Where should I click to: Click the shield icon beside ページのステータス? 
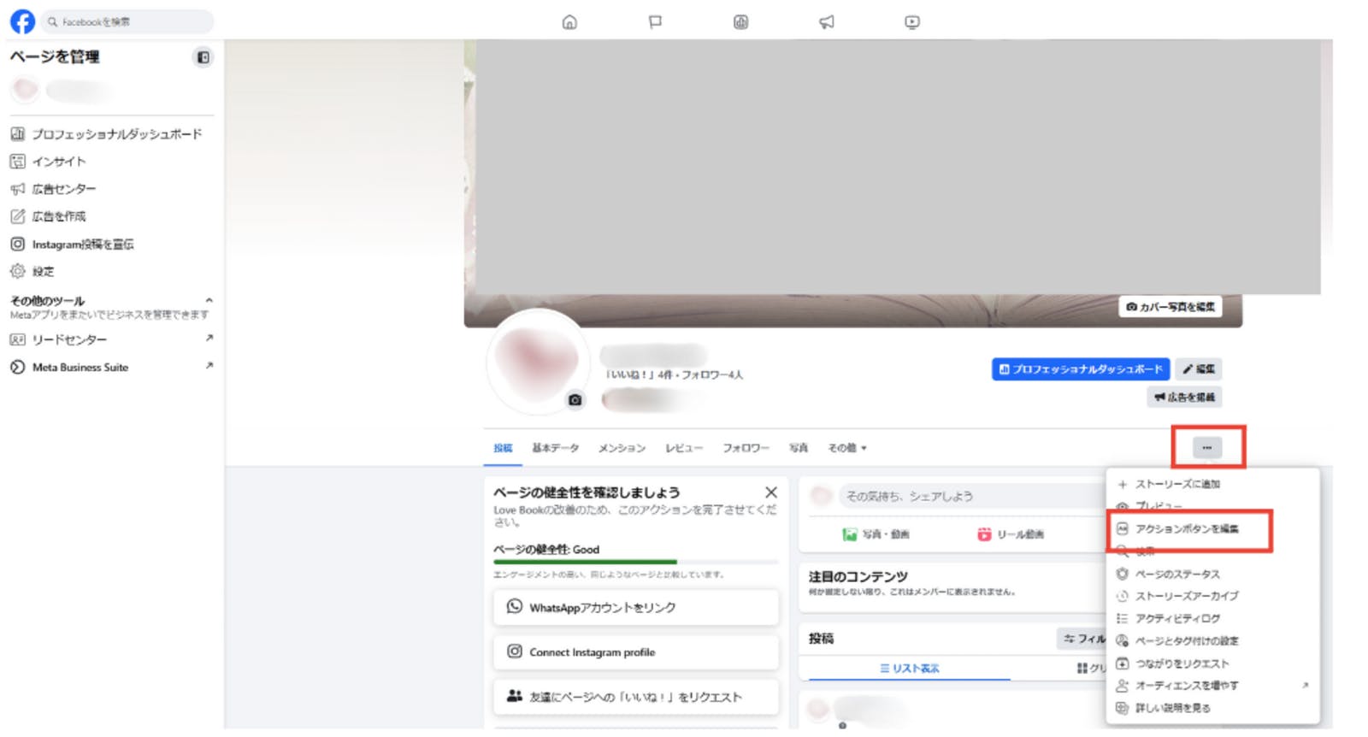coord(1123,574)
